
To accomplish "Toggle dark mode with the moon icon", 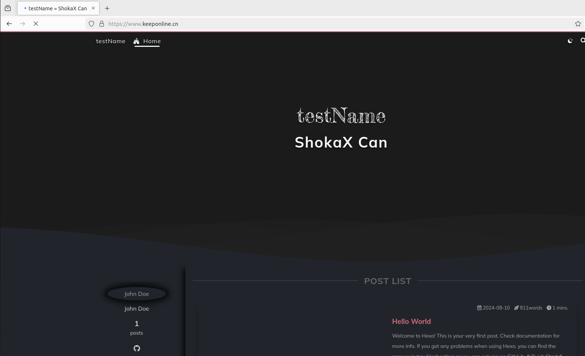I will [570, 41].
